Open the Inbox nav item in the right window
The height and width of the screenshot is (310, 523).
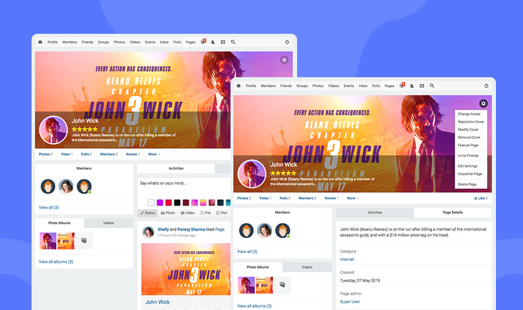363,86
